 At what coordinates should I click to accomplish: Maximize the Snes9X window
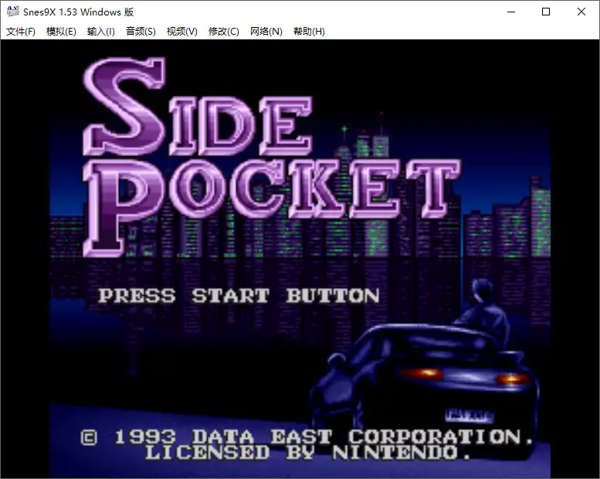[x=546, y=12]
